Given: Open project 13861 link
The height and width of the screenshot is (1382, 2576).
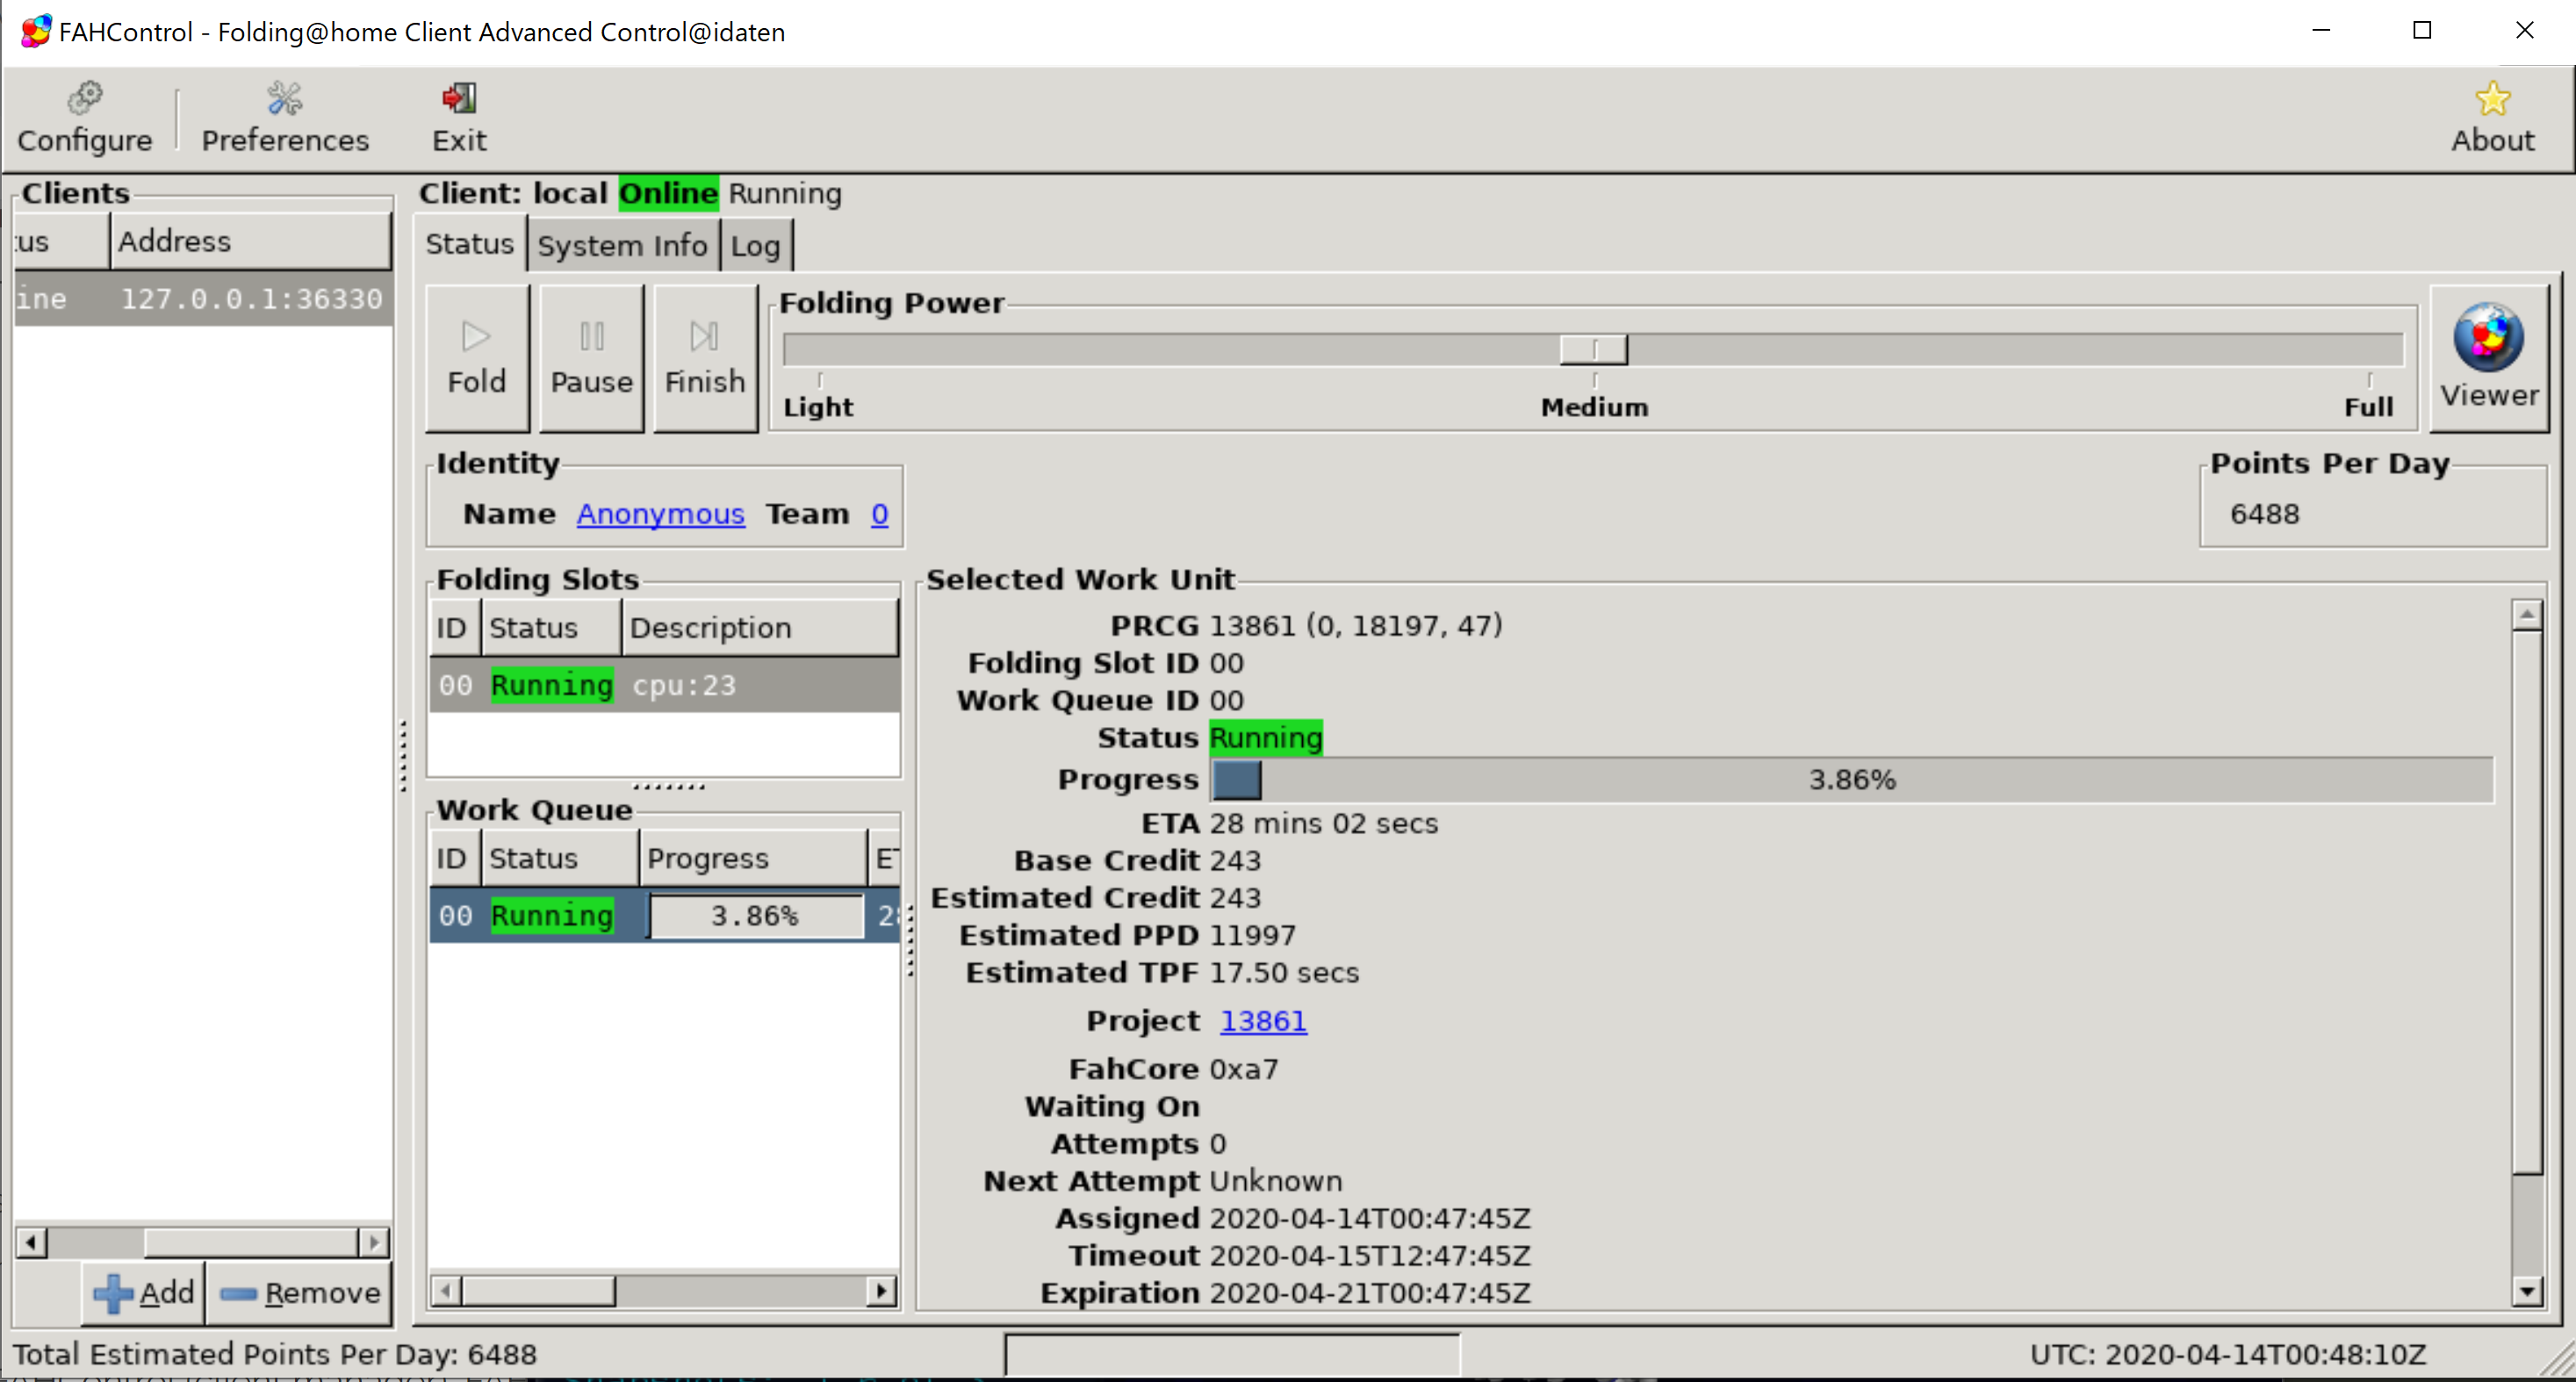Looking at the screenshot, I should coord(1262,1020).
